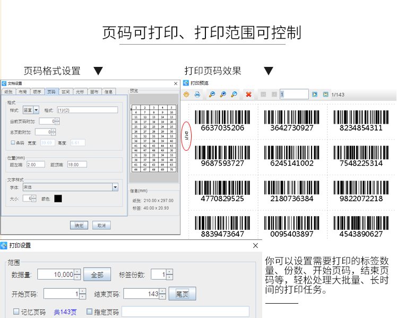Click the printer icon in print preview

(x=197, y=94)
